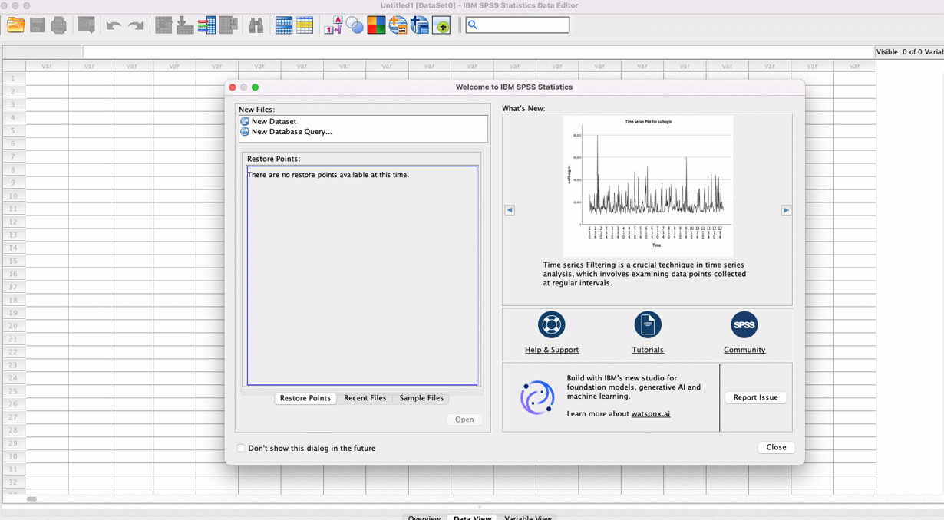This screenshot has height=520, width=944.
Task: Click the Close button in Welcome dialog
Action: tap(776, 447)
